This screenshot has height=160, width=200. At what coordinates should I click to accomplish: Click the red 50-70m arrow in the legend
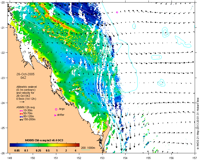21,114
